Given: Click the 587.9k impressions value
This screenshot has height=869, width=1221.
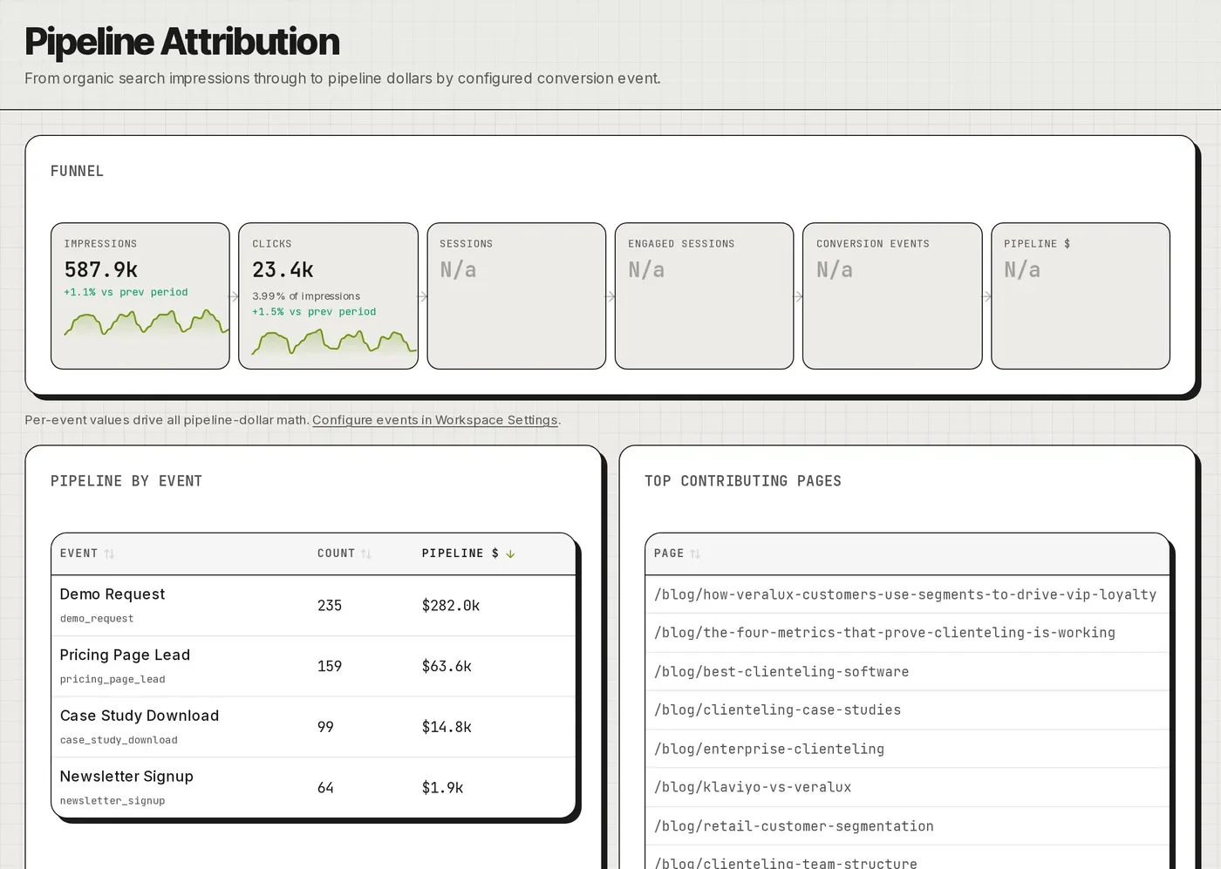Looking at the screenshot, I should tap(101, 270).
